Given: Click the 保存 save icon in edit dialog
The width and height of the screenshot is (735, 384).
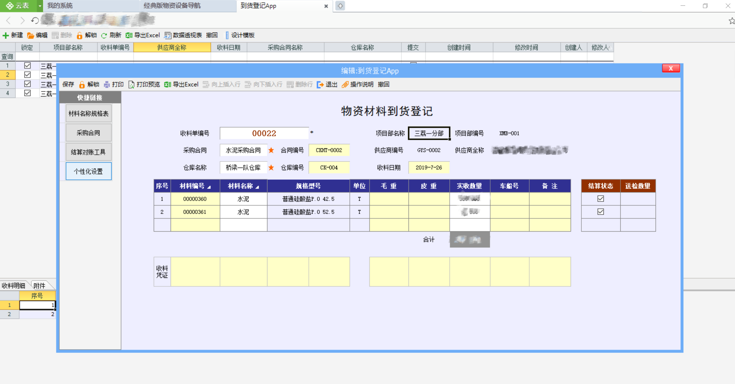Looking at the screenshot, I should [x=68, y=85].
